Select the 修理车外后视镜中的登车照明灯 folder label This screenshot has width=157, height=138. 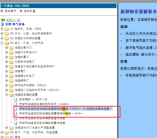35,67
